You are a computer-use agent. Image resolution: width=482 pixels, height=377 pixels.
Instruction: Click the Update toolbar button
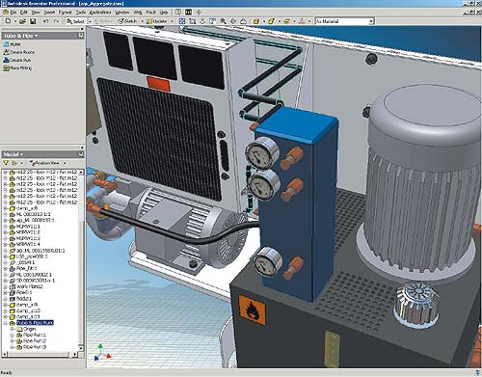click(157, 21)
